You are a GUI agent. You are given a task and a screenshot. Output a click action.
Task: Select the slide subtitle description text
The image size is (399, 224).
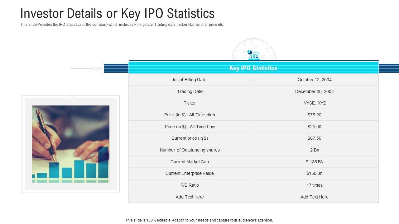(x=122, y=25)
